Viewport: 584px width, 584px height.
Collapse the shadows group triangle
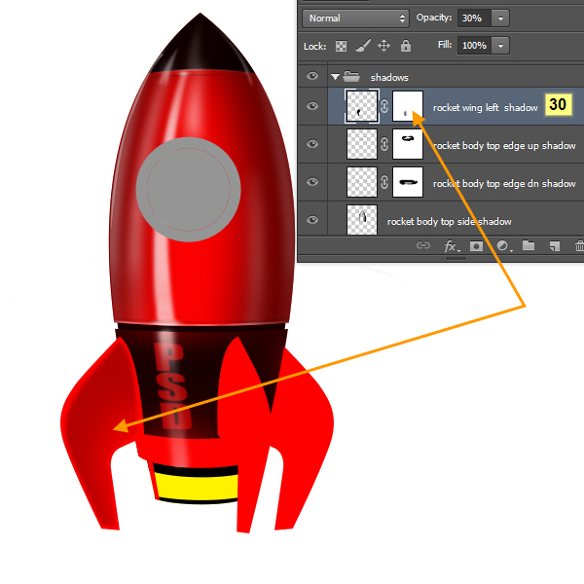[x=335, y=77]
